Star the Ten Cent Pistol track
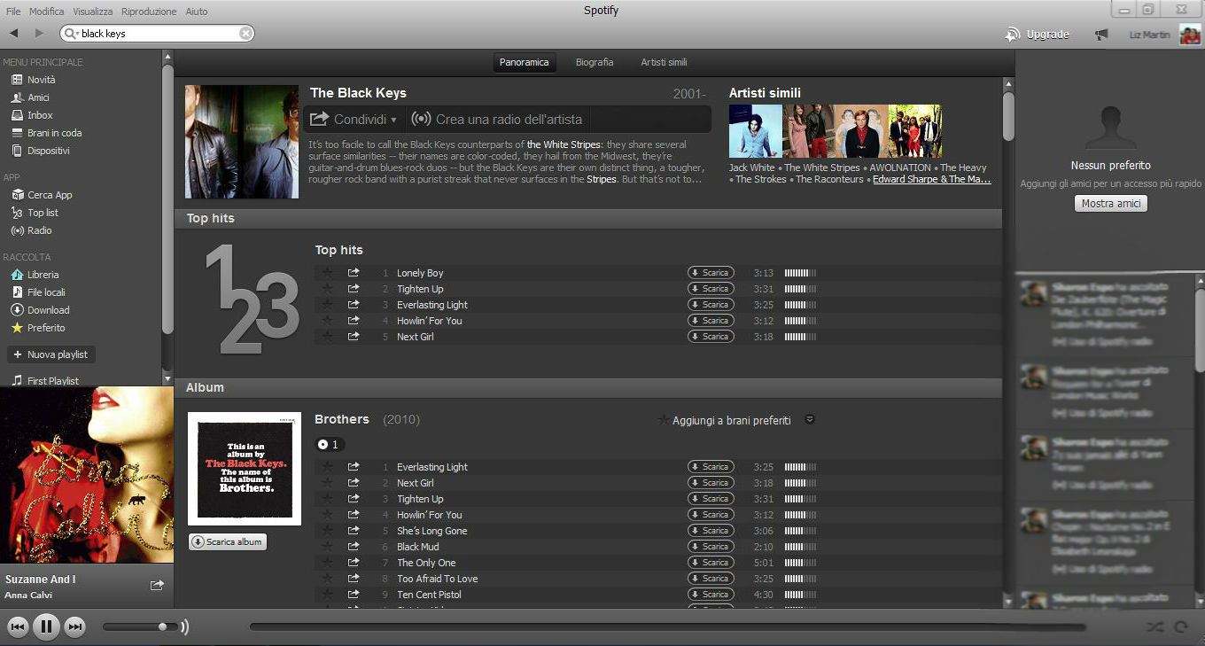Viewport: 1205px width, 646px height. coord(327,595)
